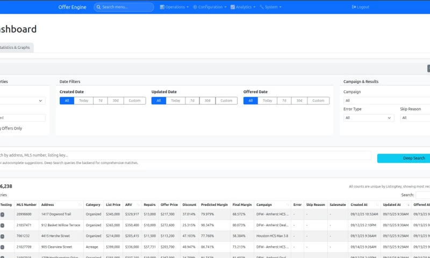Click the Offer Engine brand link
This screenshot has width=430, height=258.
72,7
